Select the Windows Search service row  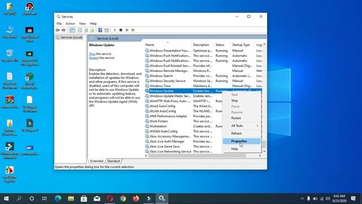point(203,76)
